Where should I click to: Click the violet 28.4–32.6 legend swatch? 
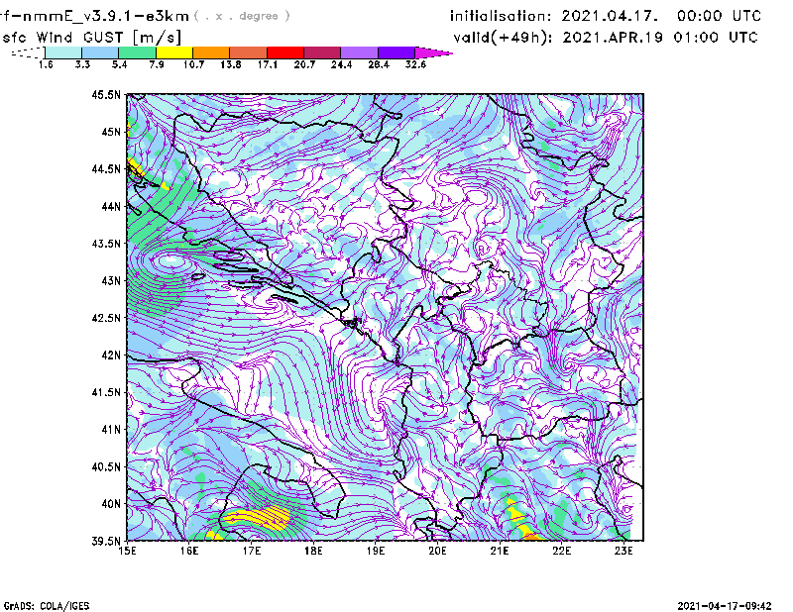(396, 52)
